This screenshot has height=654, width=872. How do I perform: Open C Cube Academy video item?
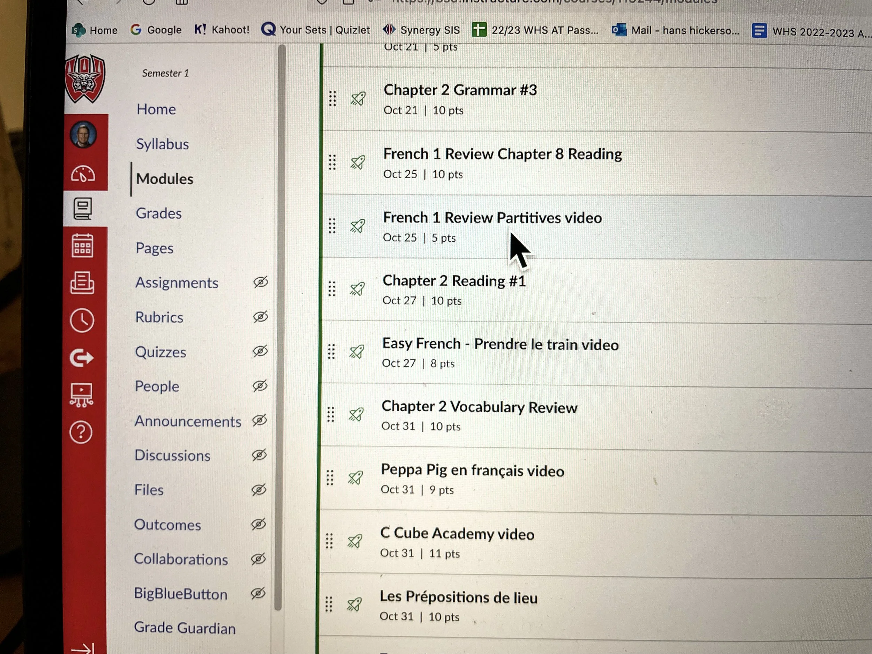(457, 534)
